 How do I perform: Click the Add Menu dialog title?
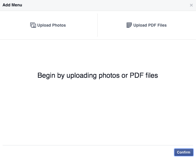click(x=12, y=5)
